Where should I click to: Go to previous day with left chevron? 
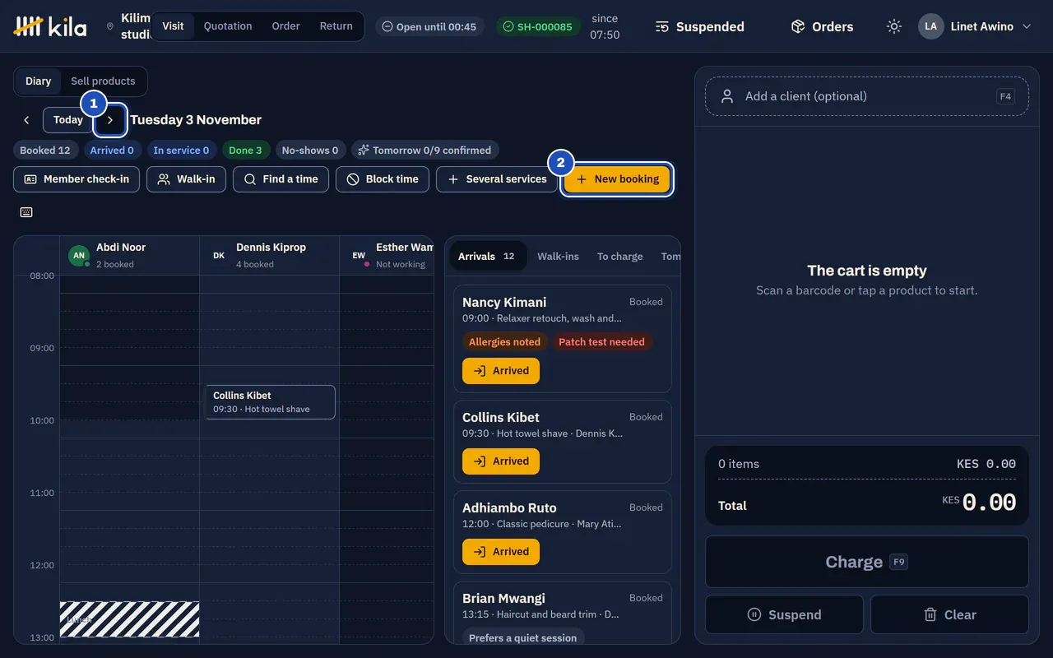26,120
